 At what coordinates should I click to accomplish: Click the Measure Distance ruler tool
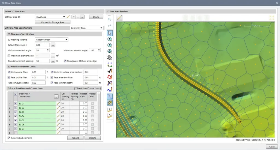110,110
